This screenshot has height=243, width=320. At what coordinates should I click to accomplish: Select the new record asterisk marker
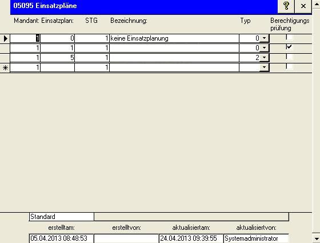coord(5,67)
